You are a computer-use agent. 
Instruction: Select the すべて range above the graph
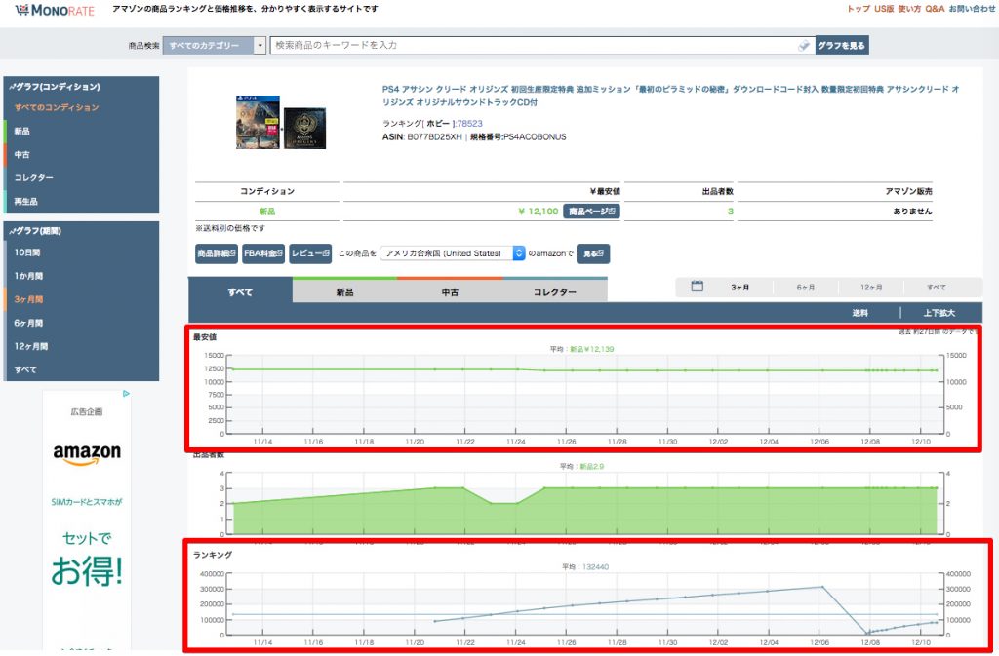click(936, 288)
